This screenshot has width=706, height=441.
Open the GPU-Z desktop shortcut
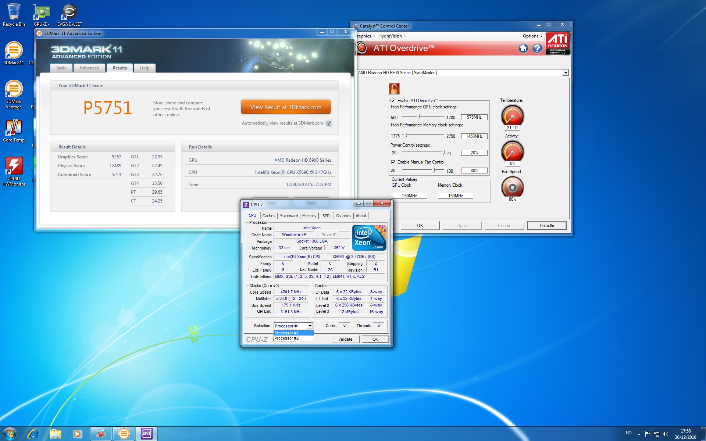42,15
